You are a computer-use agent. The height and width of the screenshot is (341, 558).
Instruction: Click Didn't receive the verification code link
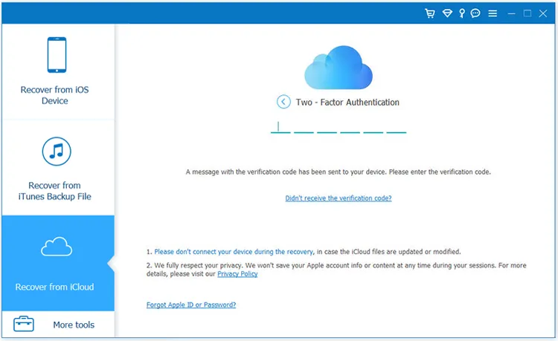click(338, 198)
